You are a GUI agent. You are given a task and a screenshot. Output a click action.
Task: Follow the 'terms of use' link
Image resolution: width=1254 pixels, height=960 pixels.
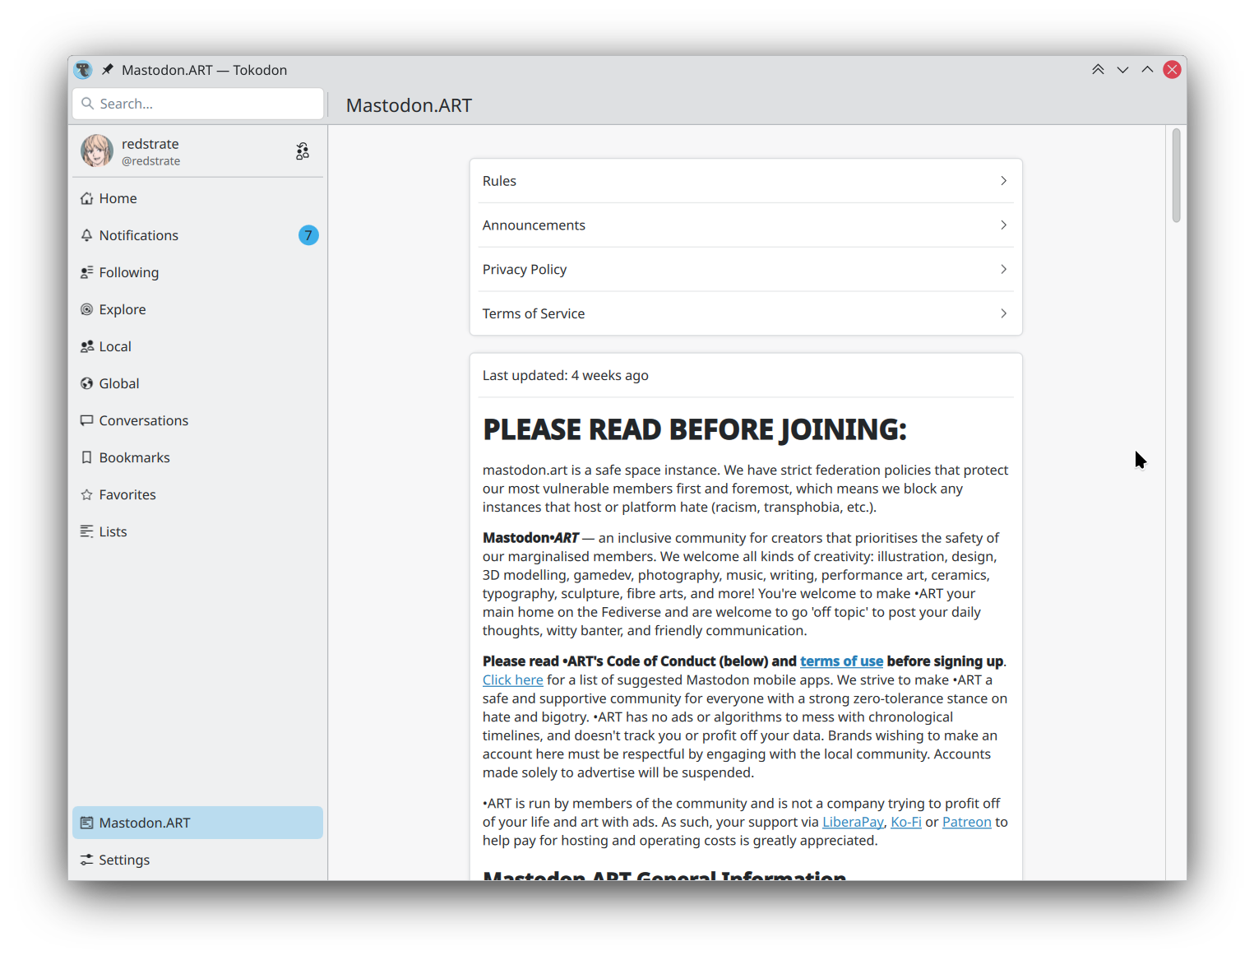click(x=841, y=661)
